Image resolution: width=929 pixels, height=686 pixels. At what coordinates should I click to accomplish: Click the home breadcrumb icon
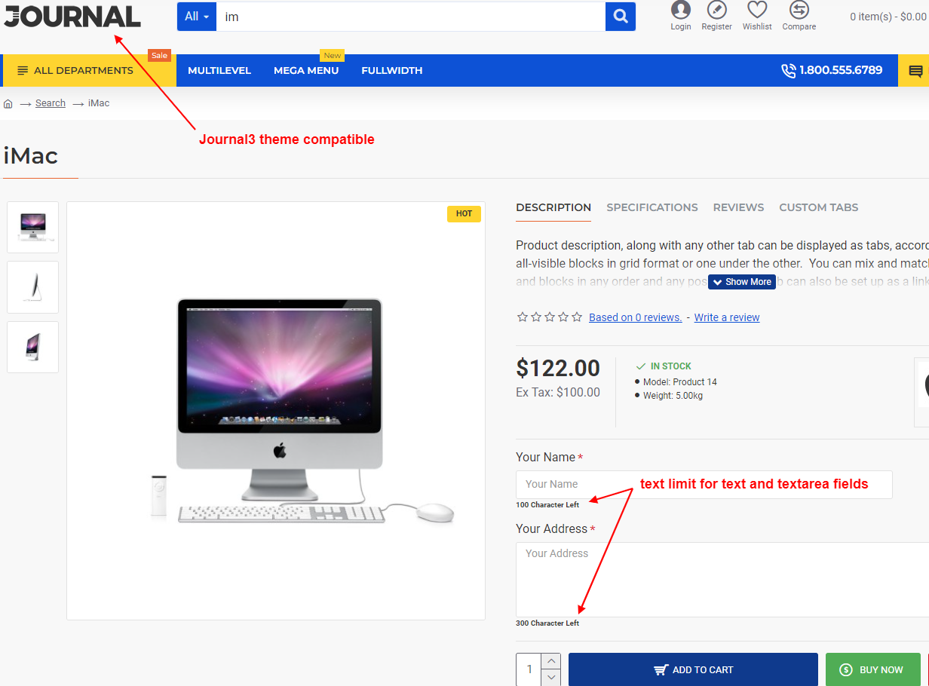(x=8, y=104)
